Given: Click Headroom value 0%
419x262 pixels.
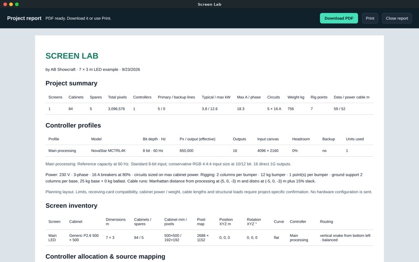Looking at the screenshot, I should coord(295,150).
